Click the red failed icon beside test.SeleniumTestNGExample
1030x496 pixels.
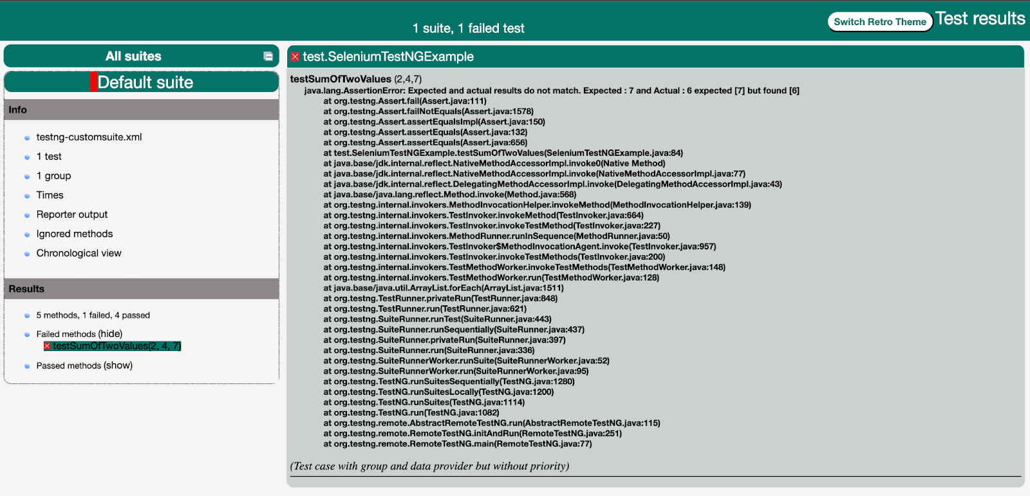pos(295,57)
